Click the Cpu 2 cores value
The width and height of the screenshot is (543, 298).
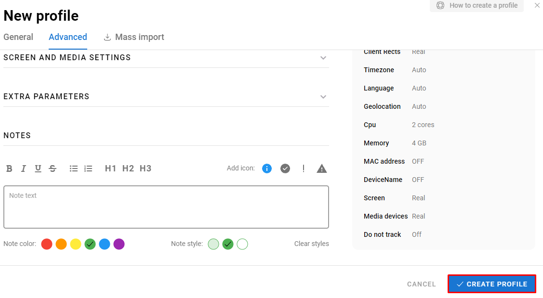[423, 125]
